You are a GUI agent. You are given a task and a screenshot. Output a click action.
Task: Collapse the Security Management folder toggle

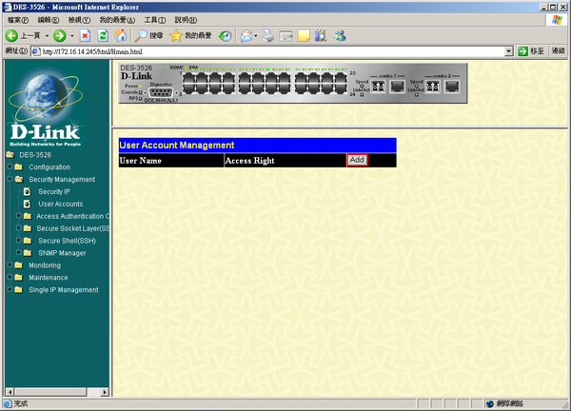(x=10, y=179)
